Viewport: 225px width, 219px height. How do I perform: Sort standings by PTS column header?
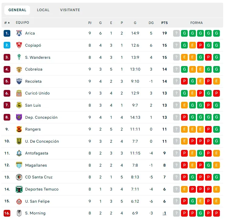(164, 23)
